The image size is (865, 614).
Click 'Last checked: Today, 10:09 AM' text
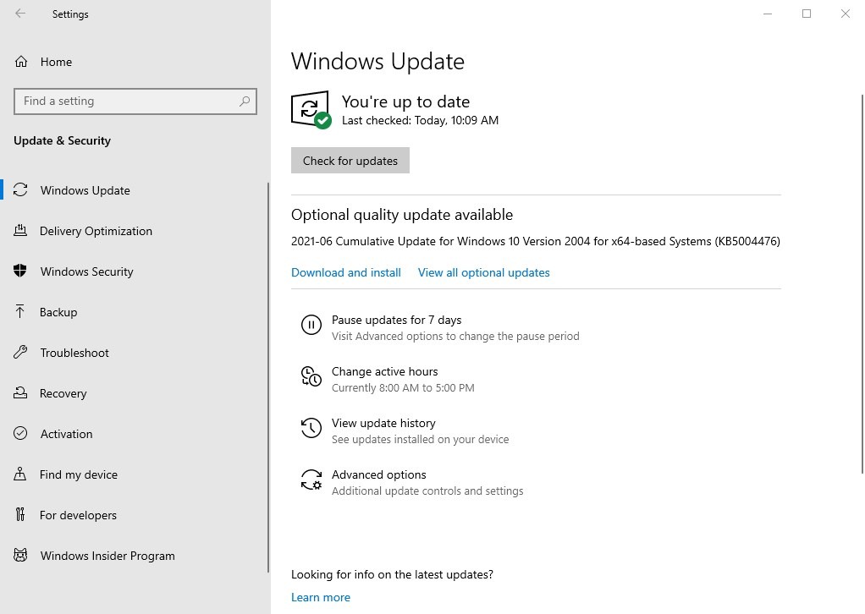tap(420, 120)
